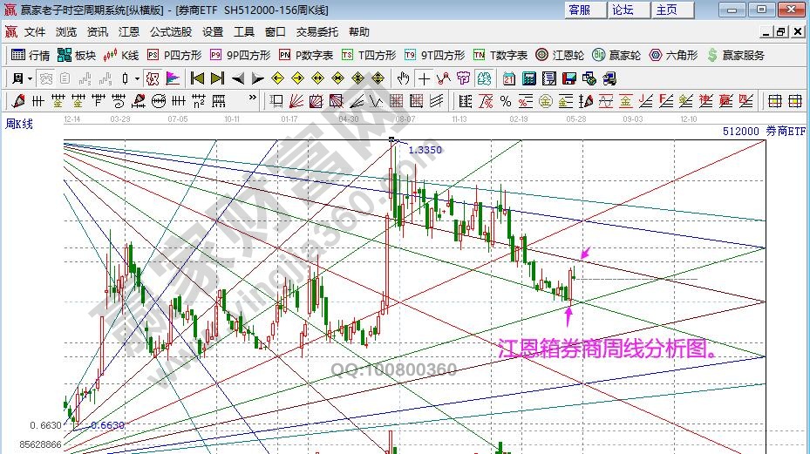810x454 pixels.
Task: Click the 赢家轮 toolbar icon
Action: pyautogui.click(x=616, y=55)
